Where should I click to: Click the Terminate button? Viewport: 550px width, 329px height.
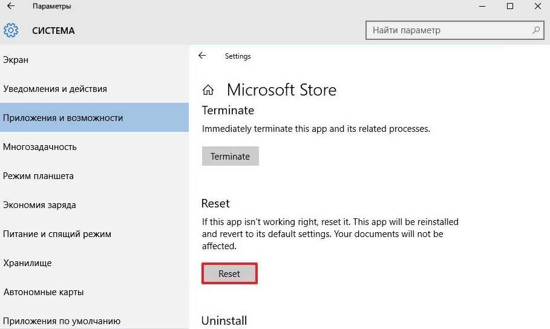pos(230,156)
